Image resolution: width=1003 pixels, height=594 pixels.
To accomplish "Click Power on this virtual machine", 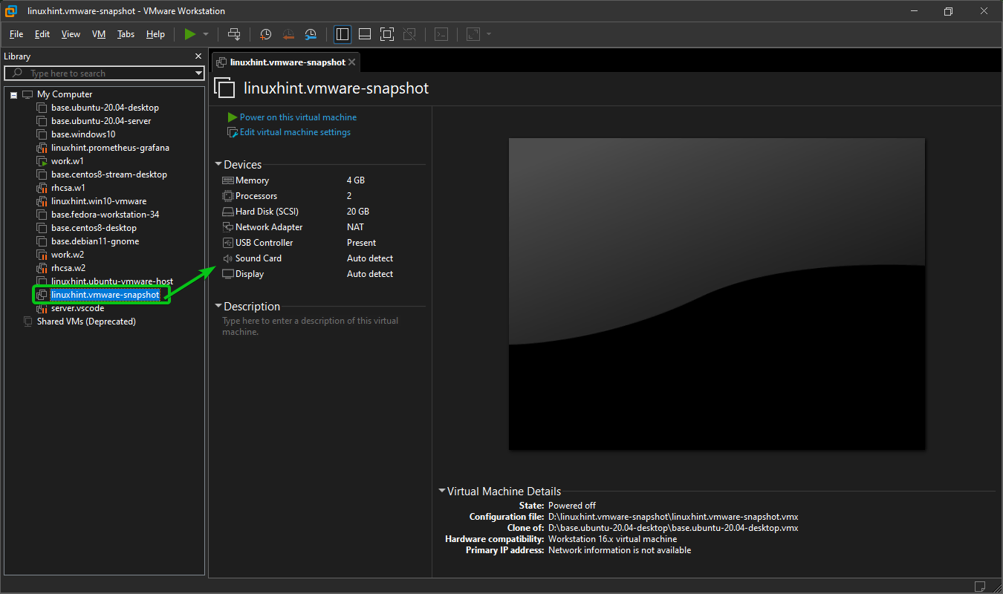I will point(294,117).
